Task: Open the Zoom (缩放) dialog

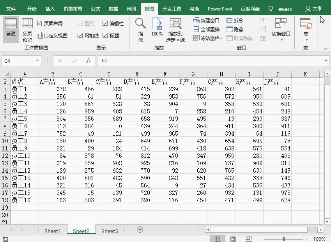Action: [x=141, y=30]
